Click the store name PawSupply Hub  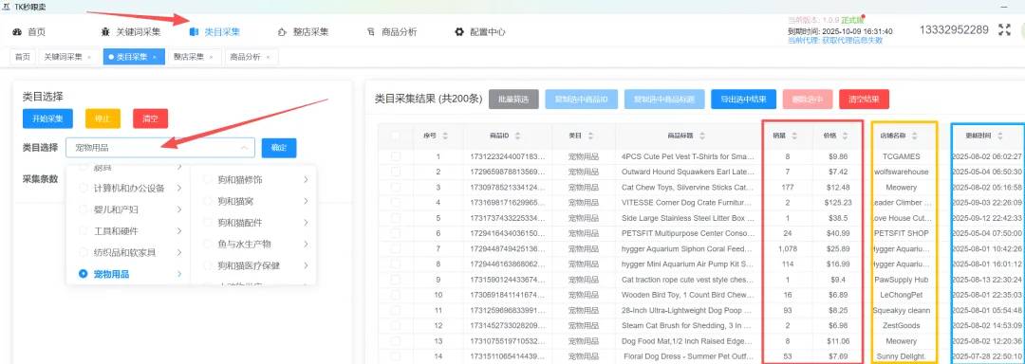tap(902, 280)
